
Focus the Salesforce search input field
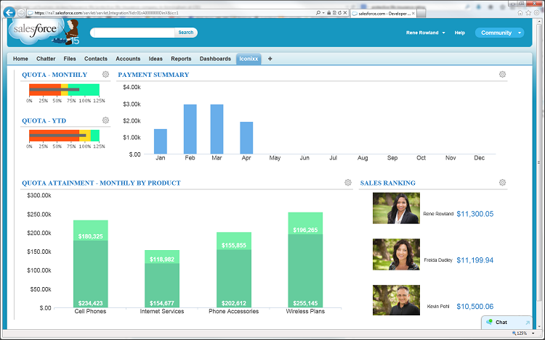pos(132,32)
